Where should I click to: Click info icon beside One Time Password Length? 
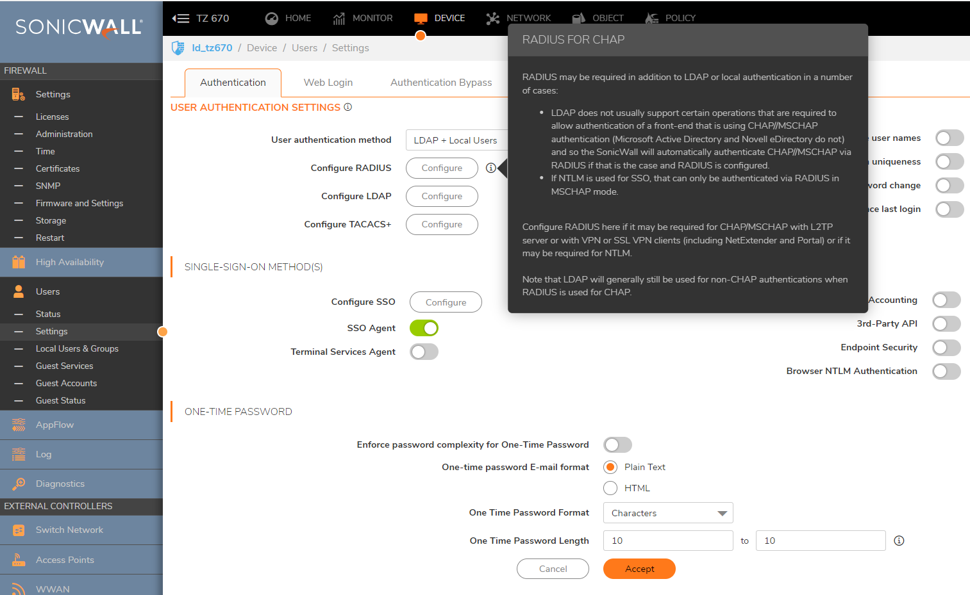(x=899, y=541)
